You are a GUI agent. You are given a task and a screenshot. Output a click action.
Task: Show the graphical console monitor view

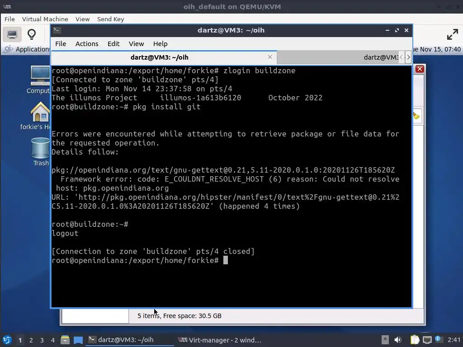[x=12, y=34]
